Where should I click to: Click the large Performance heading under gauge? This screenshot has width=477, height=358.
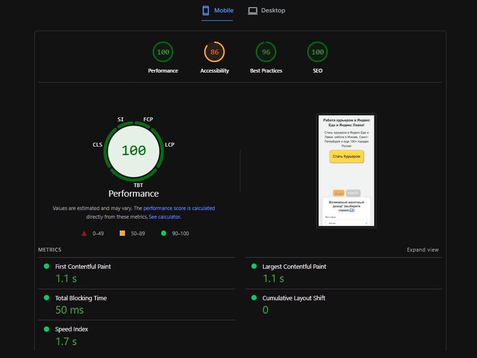click(x=134, y=194)
